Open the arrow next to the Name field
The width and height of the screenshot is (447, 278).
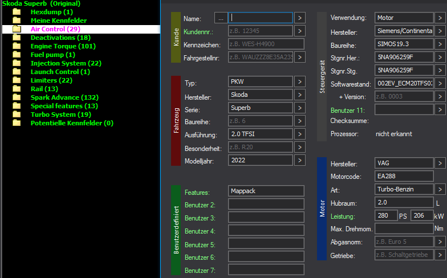tap(300, 18)
